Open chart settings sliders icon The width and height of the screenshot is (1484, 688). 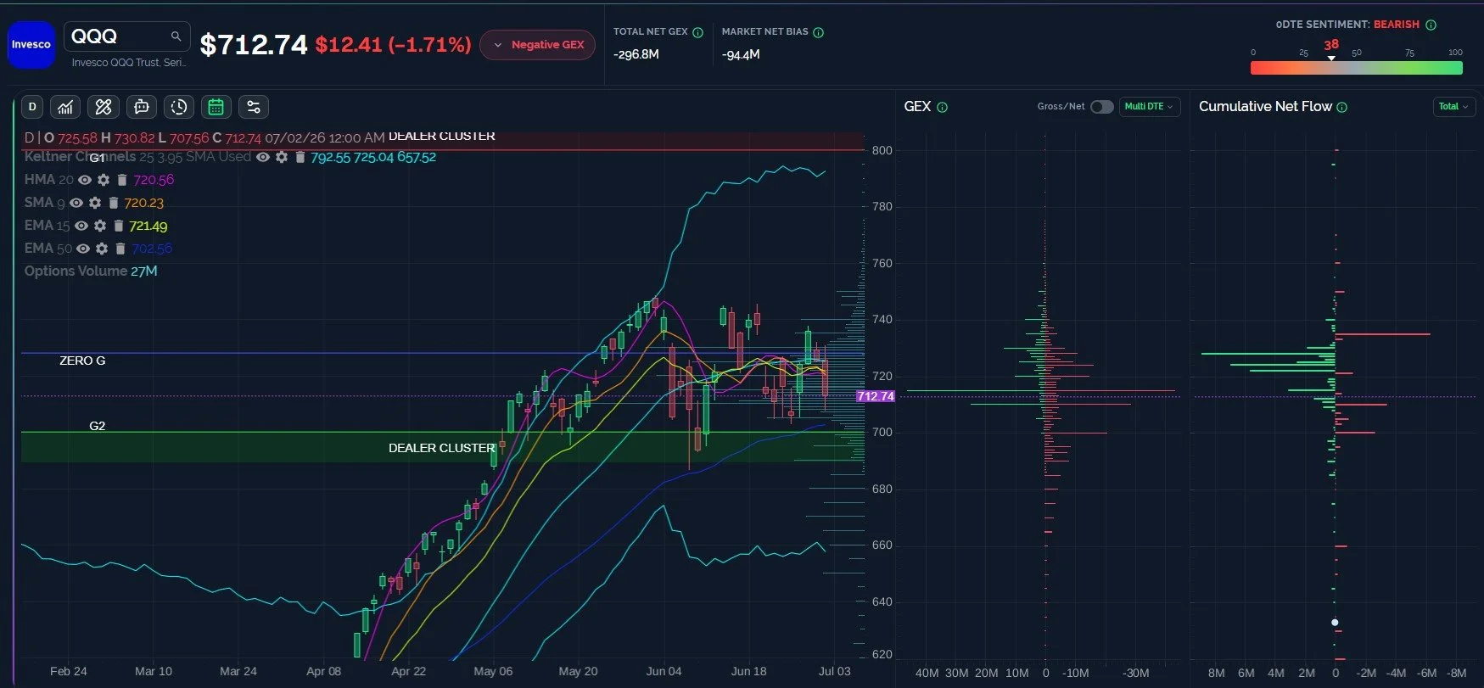click(253, 107)
